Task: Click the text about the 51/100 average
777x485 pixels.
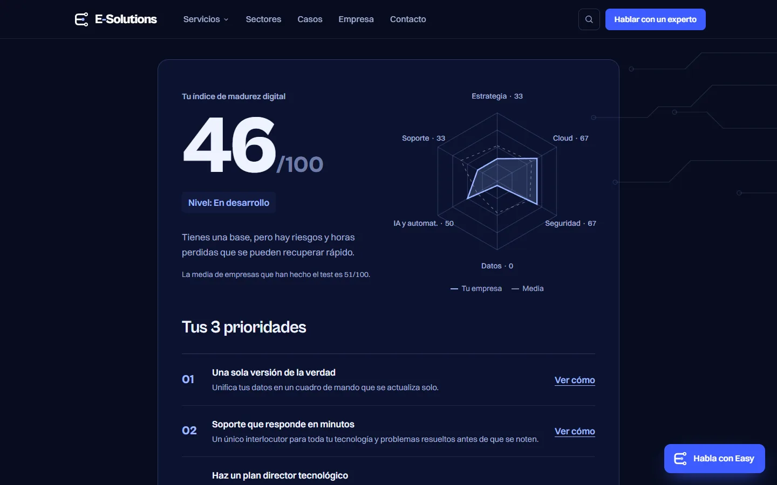Action: (276, 274)
